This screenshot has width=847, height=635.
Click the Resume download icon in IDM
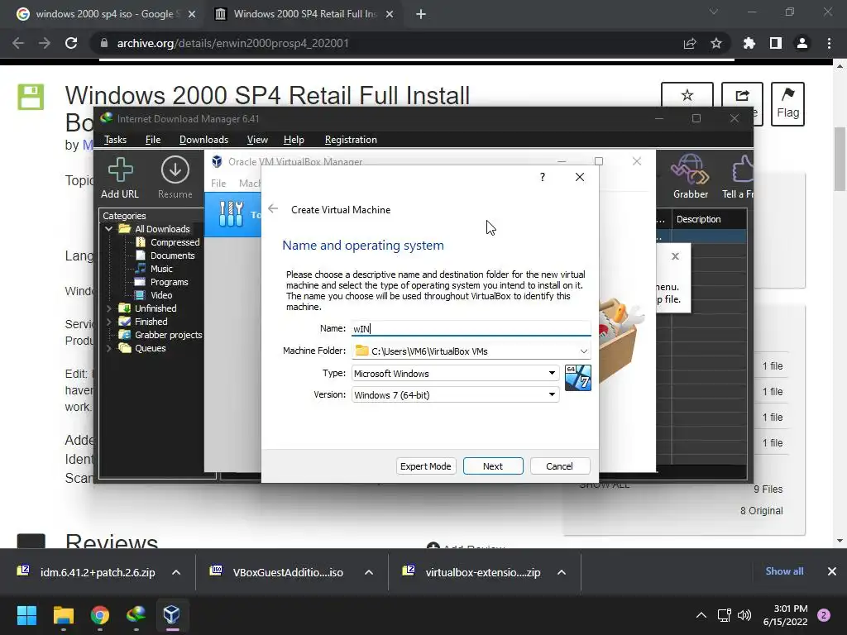tap(175, 170)
